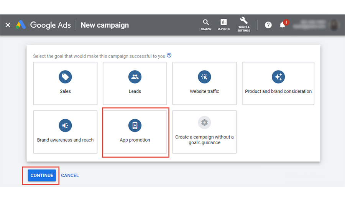View notifications bell icon
This screenshot has width=345, height=201.
(x=283, y=25)
